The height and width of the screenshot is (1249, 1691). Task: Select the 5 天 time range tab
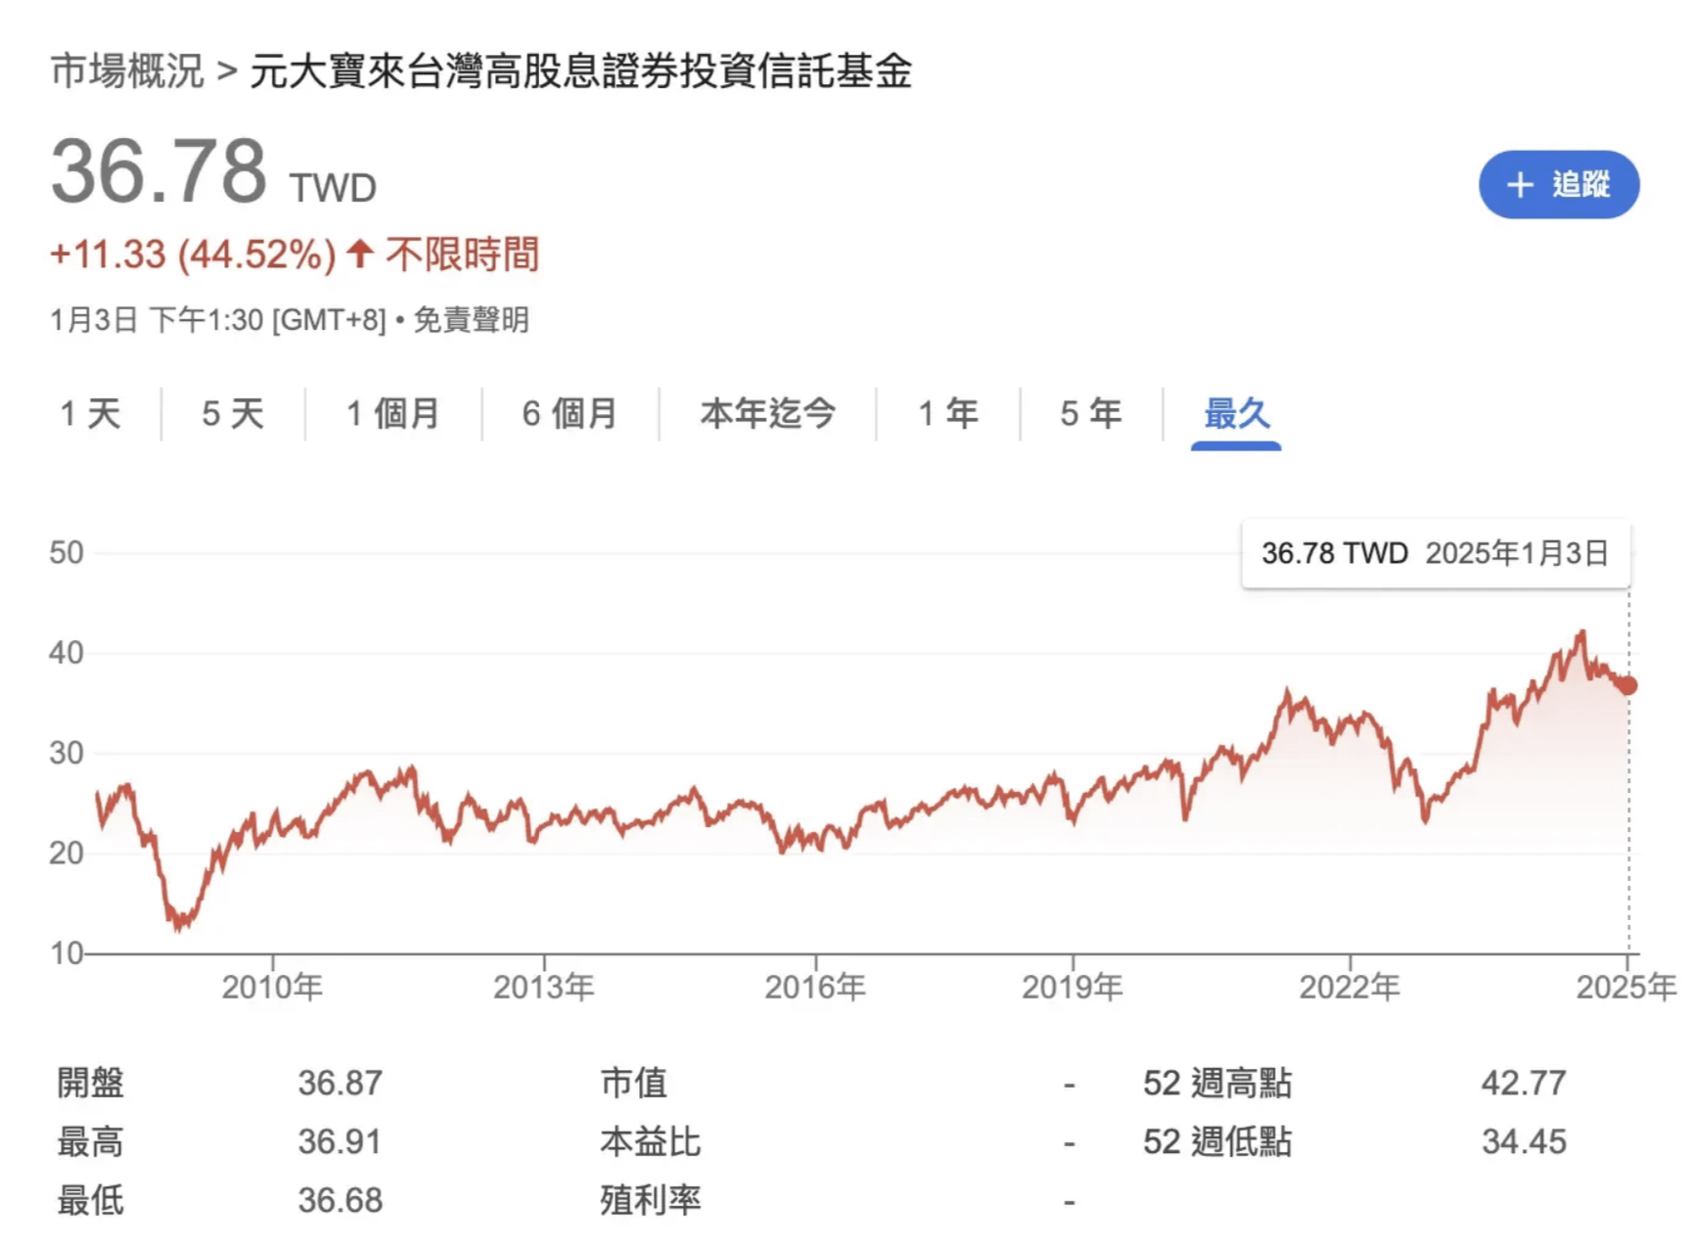click(233, 414)
